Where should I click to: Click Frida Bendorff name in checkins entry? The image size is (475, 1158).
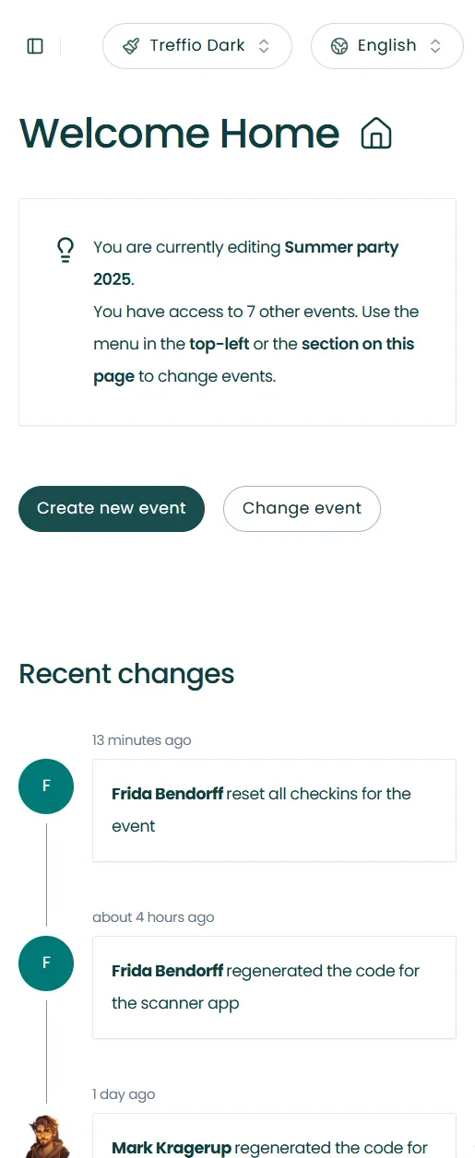167,794
